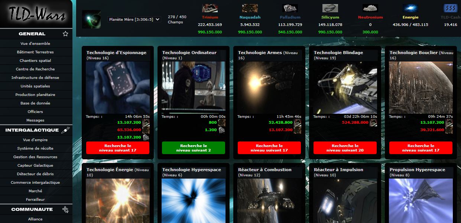Click the Neutronium resource icon
461x223 pixels.
click(370, 8)
